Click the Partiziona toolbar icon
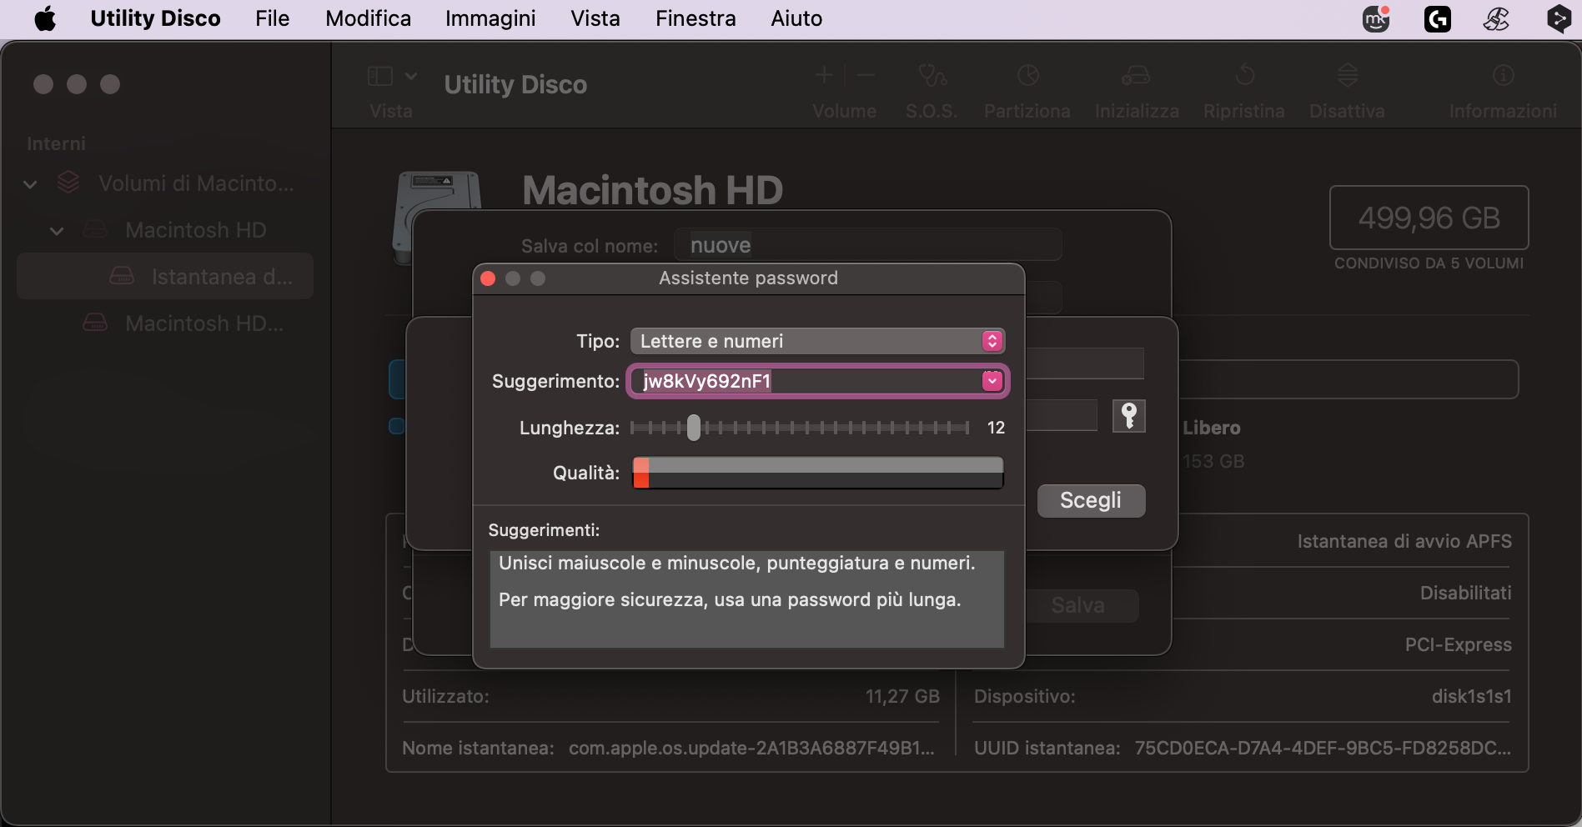The image size is (1582, 827). [1027, 76]
